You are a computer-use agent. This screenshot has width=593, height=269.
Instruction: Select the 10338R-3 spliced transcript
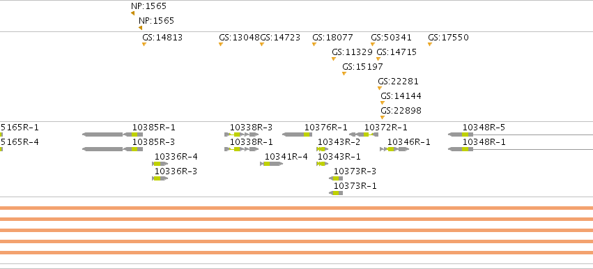click(242, 134)
